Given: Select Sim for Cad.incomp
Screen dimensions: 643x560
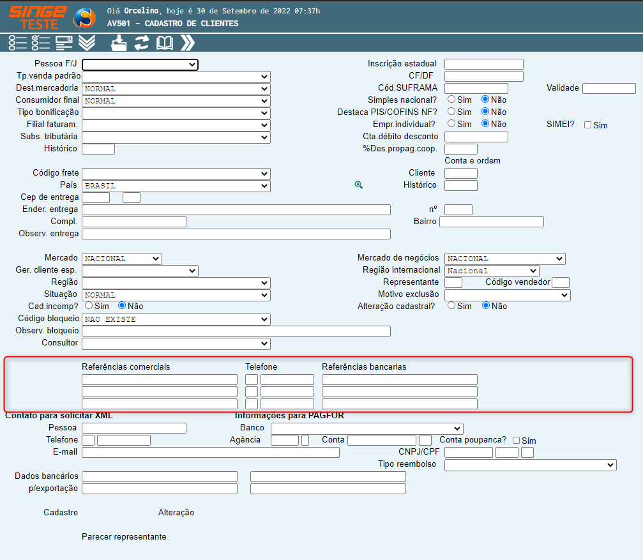Looking at the screenshot, I should pos(89,306).
